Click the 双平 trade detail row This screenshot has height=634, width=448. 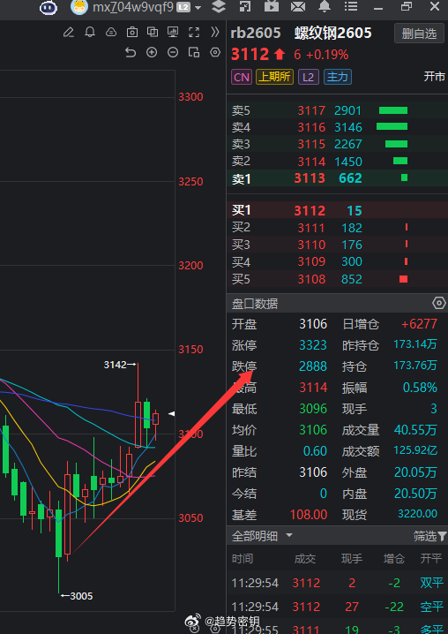(337, 583)
